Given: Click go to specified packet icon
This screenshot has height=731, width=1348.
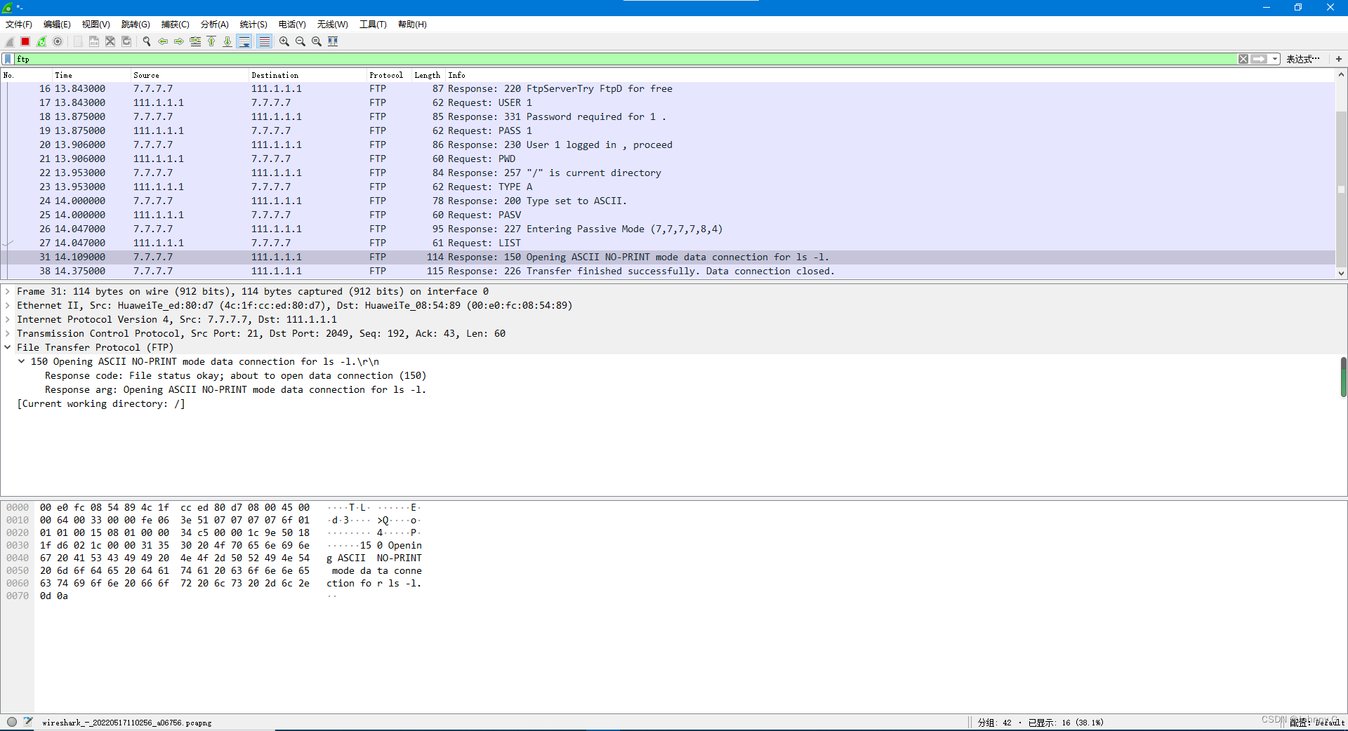Looking at the screenshot, I should coord(195,41).
